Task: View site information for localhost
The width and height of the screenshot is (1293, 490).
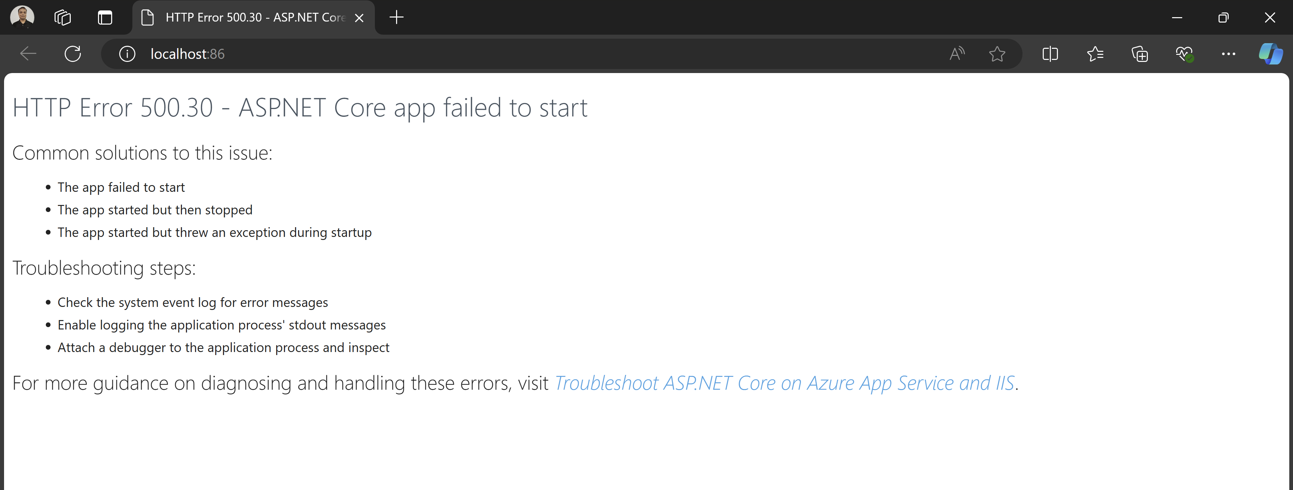Action: click(x=127, y=54)
